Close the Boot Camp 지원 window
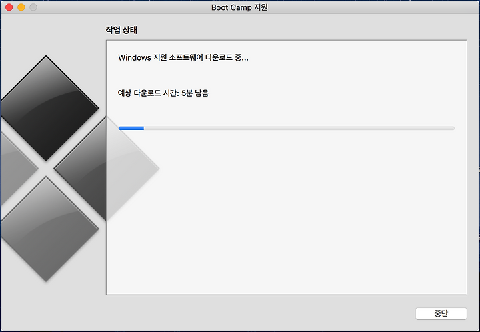The image size is (480, 332). pyautogui.click(x=9, y=7)
